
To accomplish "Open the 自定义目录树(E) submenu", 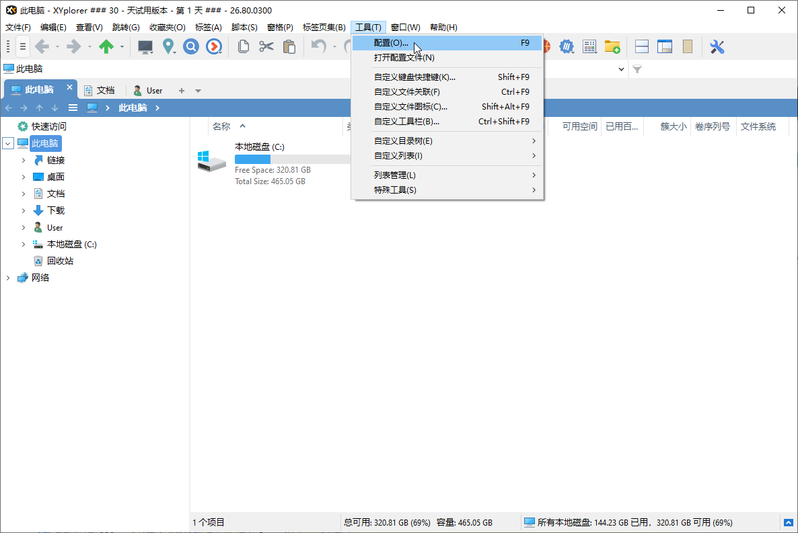I will point(447,141).
